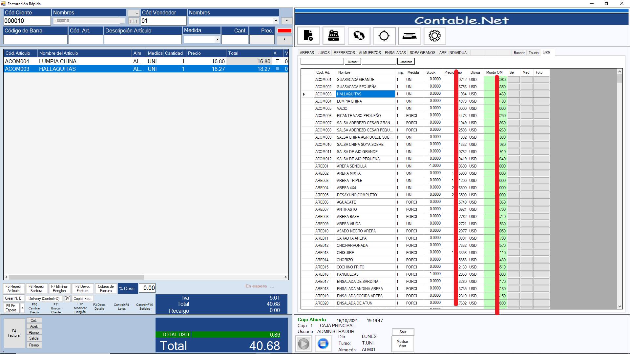Open the weighing scale icon
The height and width of the screenshot is (354, 630).
pos(409,35)
